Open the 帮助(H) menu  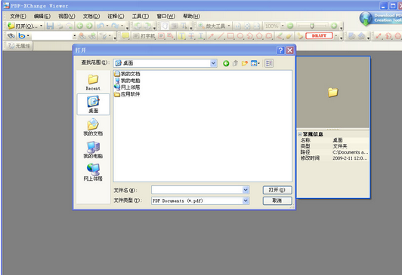(191, 16)
